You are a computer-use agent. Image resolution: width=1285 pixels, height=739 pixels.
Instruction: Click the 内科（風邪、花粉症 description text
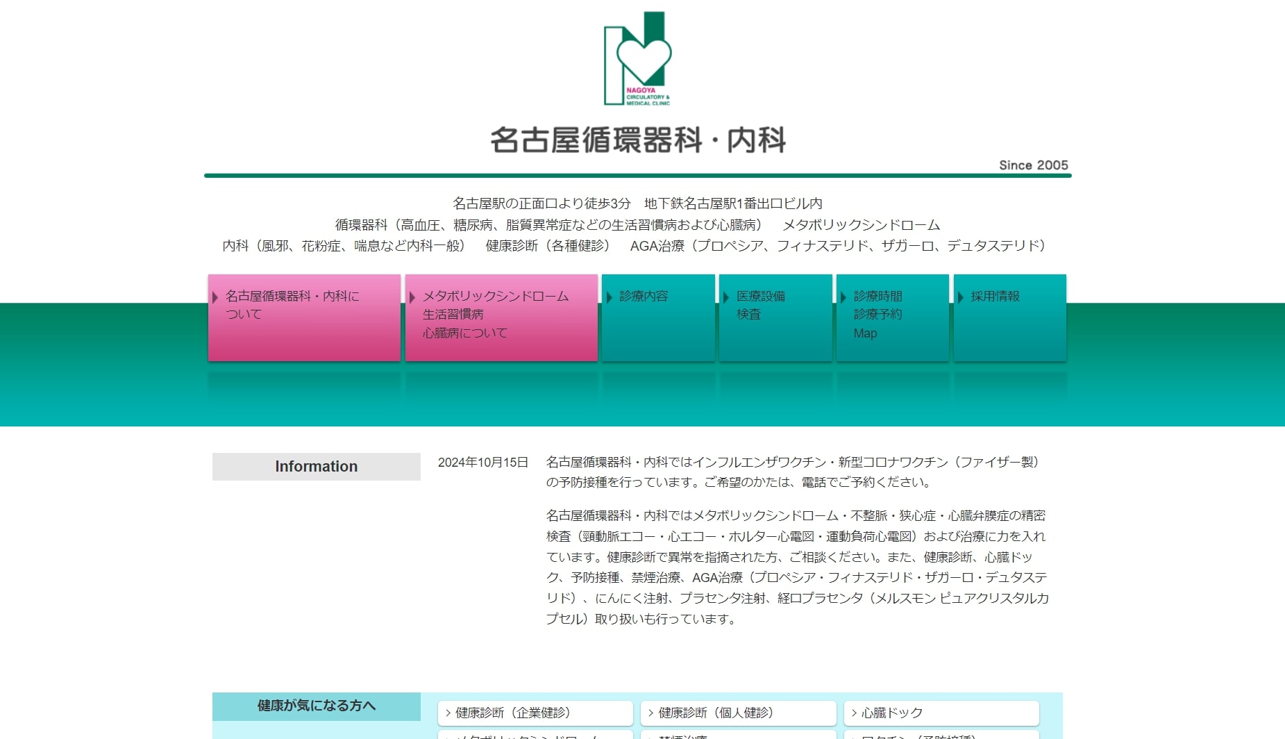pos(344,246)
